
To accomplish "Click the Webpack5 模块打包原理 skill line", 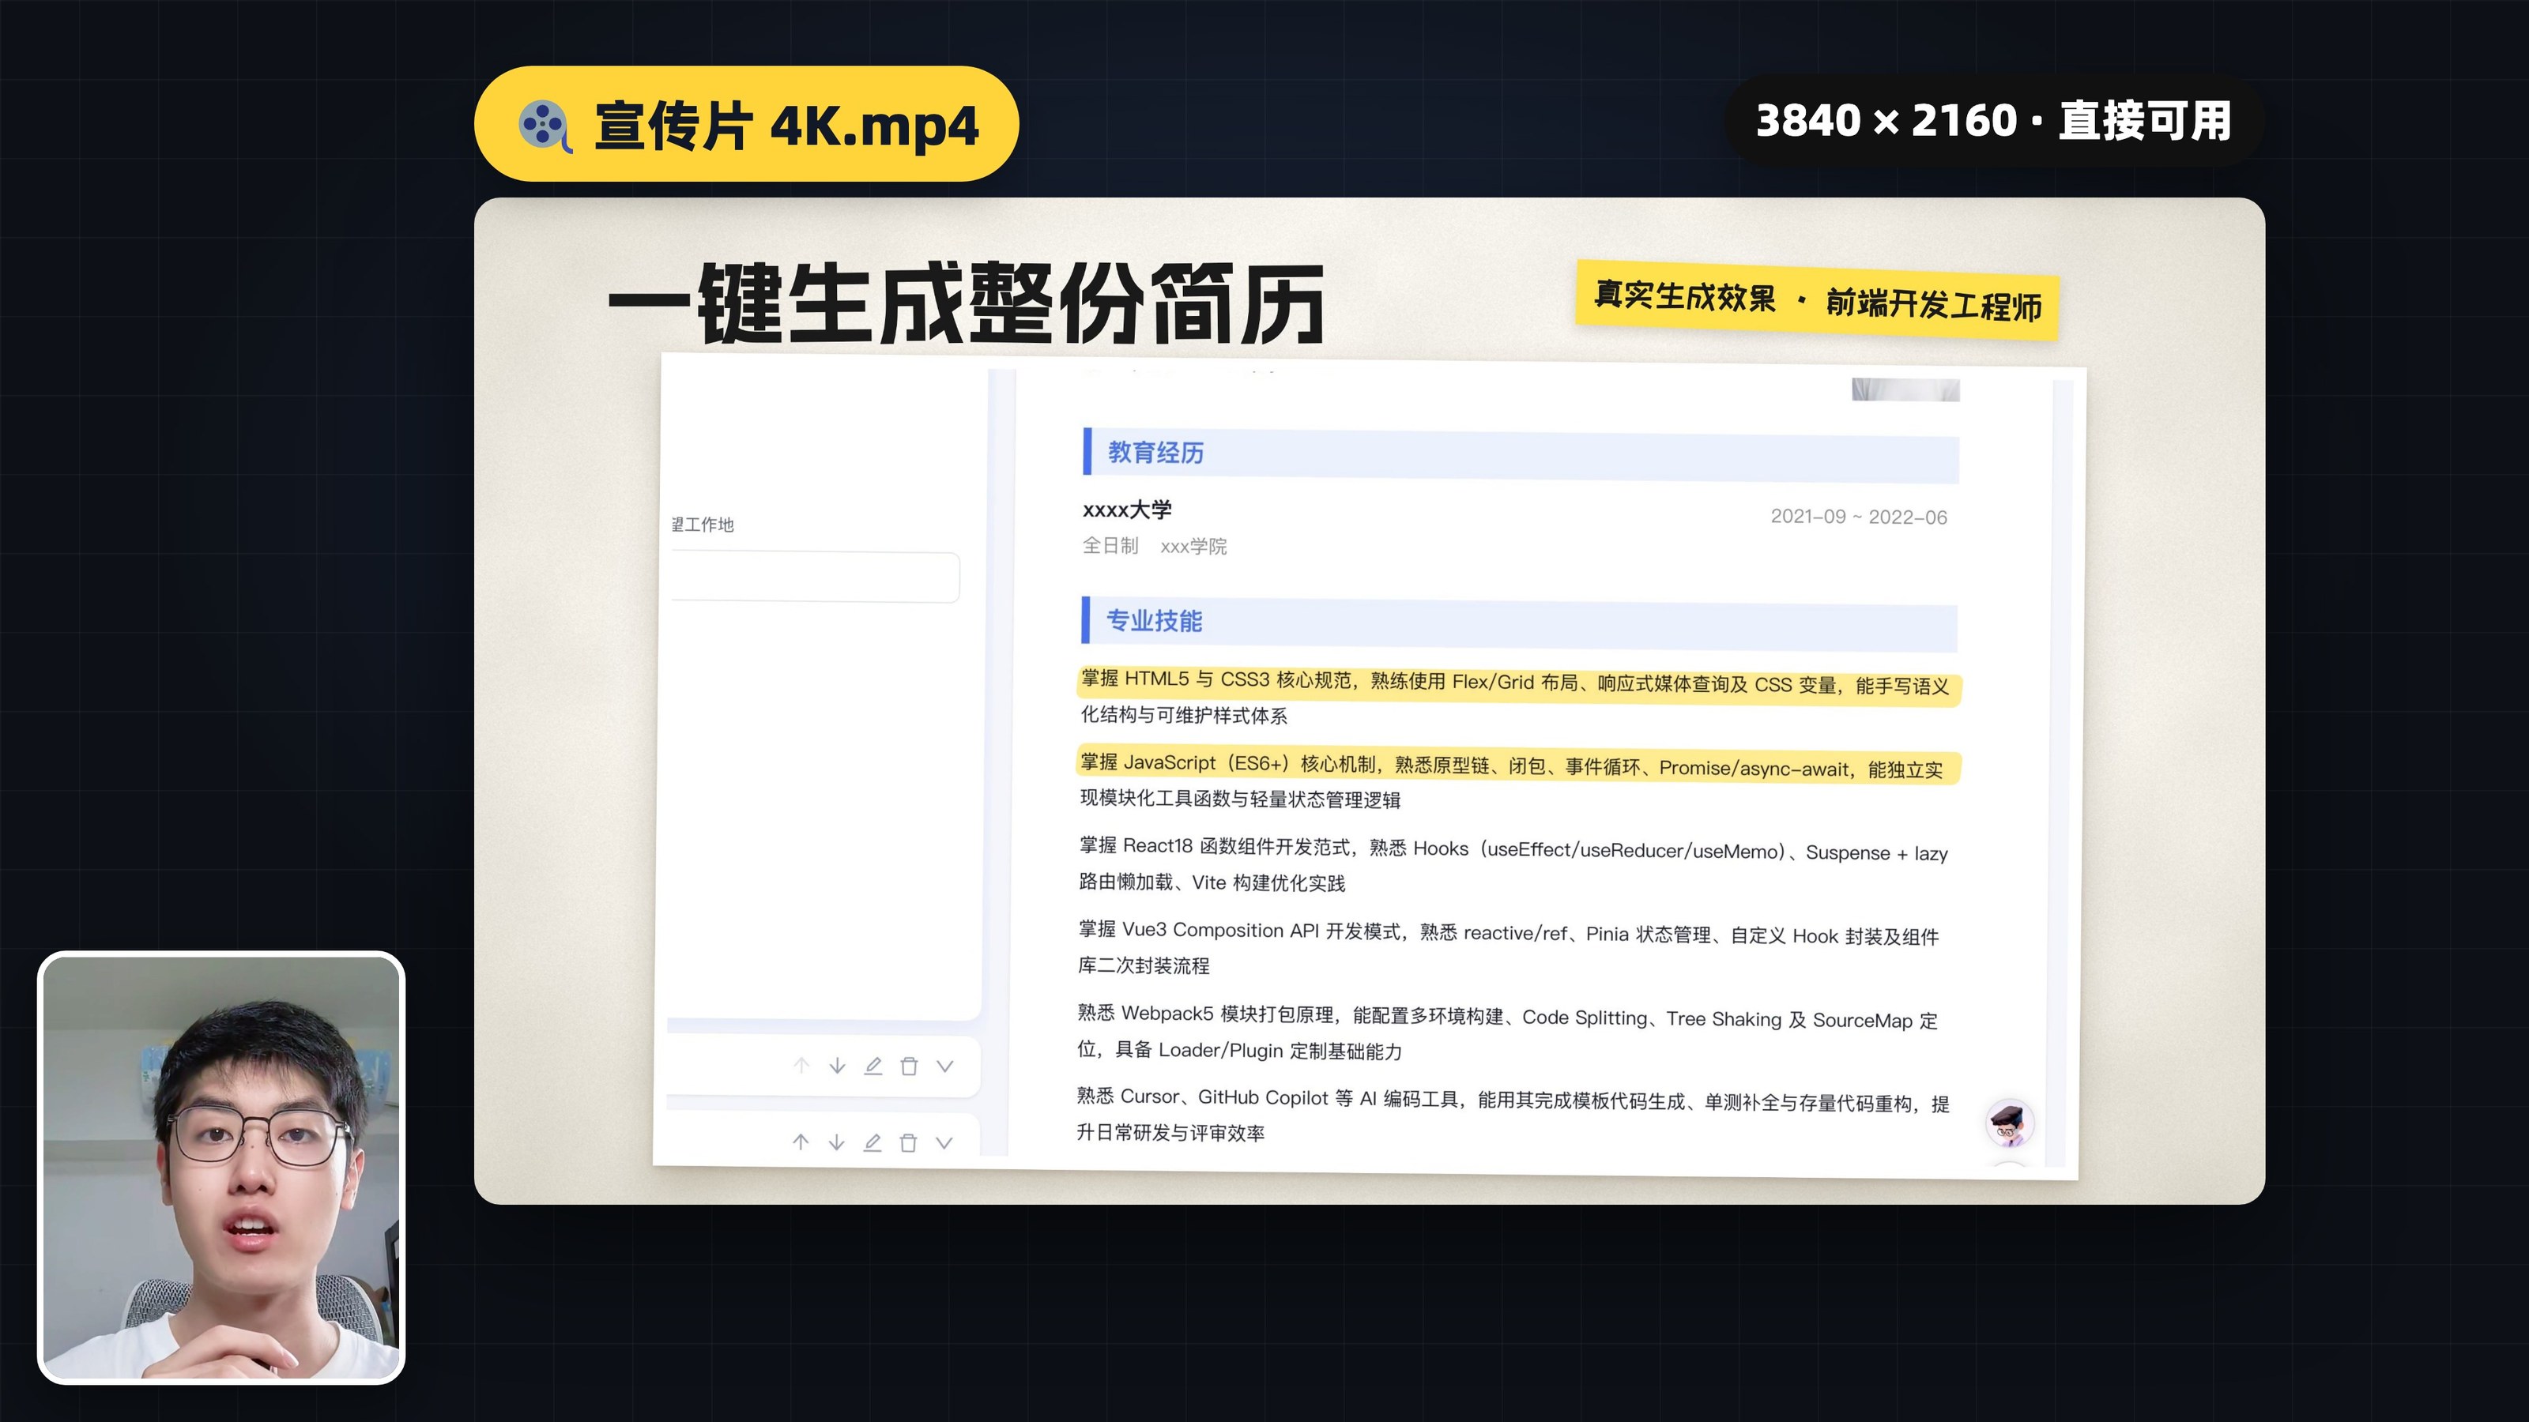I will 1507,1033.
